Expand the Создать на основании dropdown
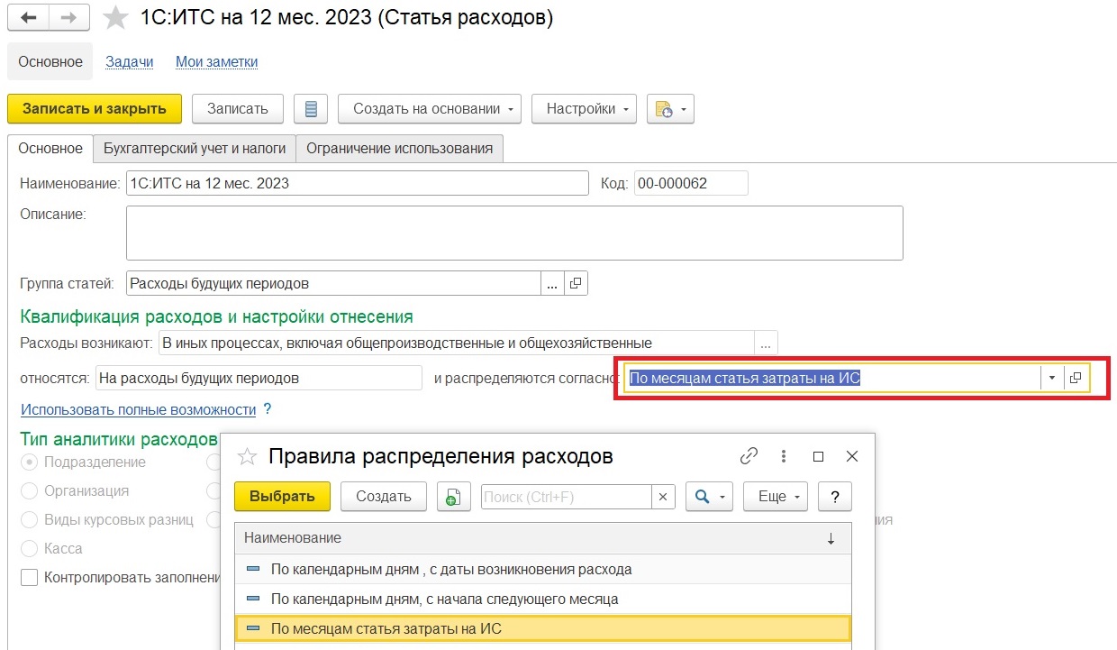The width and height of the screenshot is (1117, 650). click(512, 109)
